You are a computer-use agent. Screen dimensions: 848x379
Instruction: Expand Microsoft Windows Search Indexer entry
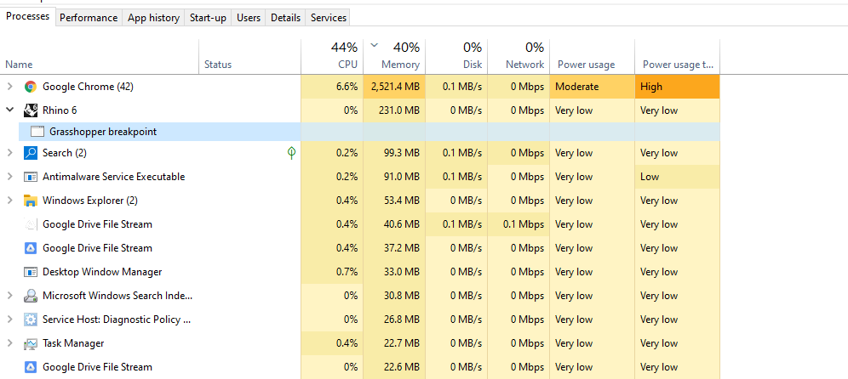pyautogui.click(x=9, y=296)
